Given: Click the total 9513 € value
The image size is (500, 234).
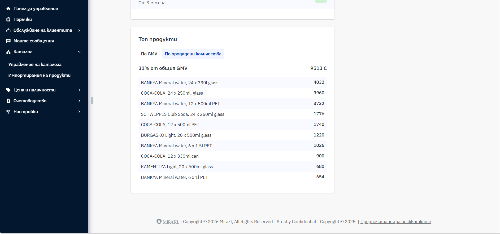Looking at the screenshot, I should point(318,68).
